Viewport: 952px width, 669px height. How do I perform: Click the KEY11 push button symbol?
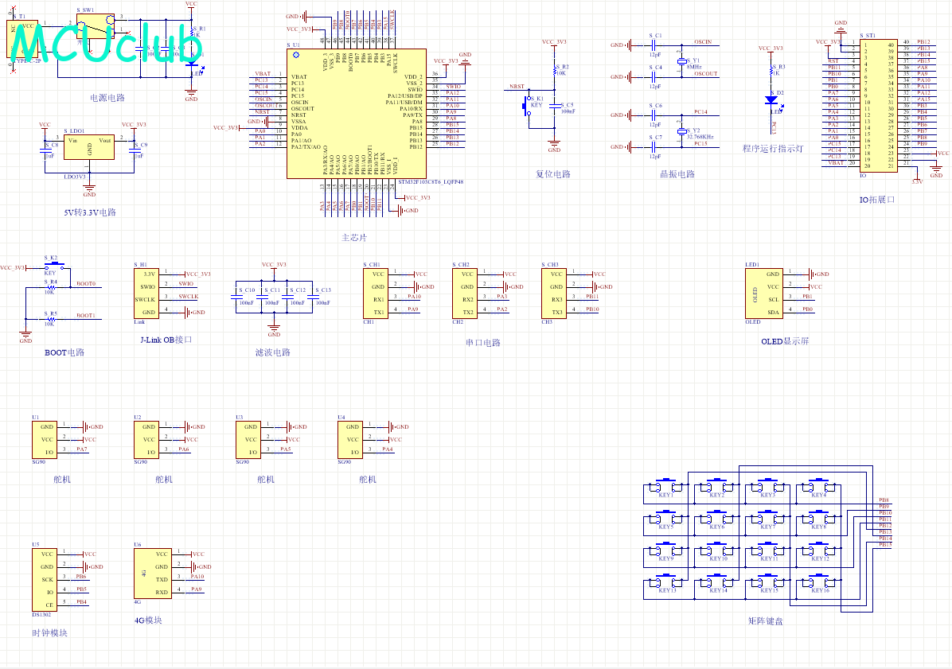pyautogui.click(x=768, y=550)
